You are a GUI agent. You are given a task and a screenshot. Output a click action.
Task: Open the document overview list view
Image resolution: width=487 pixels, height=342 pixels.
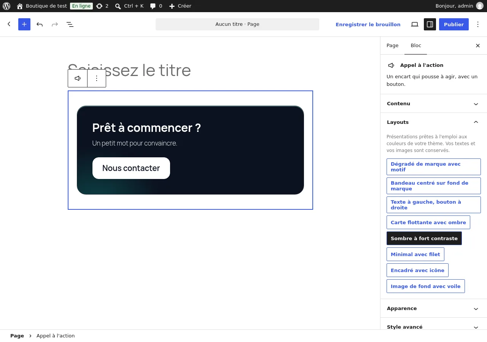tap(70, 24)
